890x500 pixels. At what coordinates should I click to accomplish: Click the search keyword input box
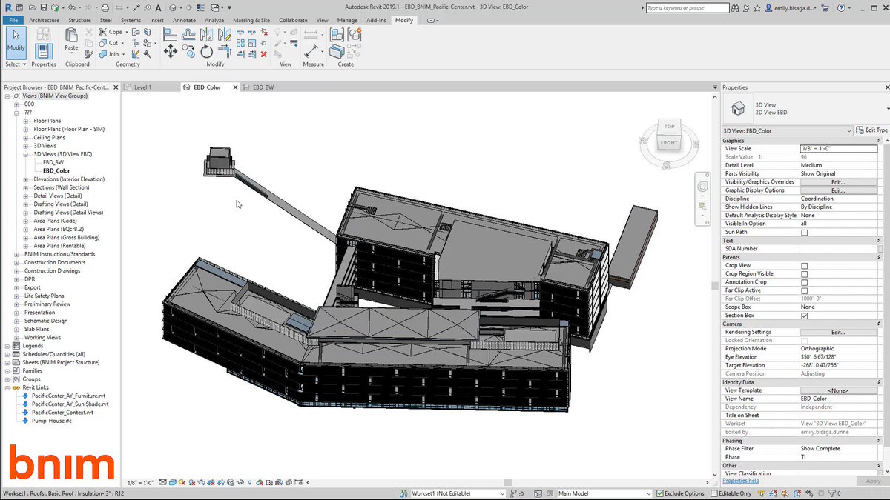point(687,8)
